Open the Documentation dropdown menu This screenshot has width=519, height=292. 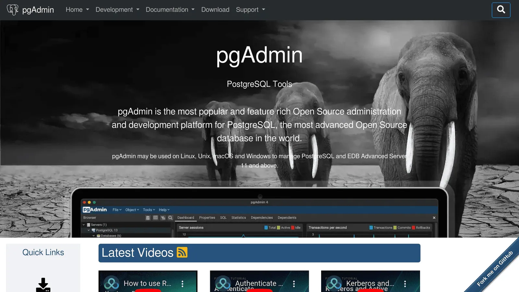point(170,10)
